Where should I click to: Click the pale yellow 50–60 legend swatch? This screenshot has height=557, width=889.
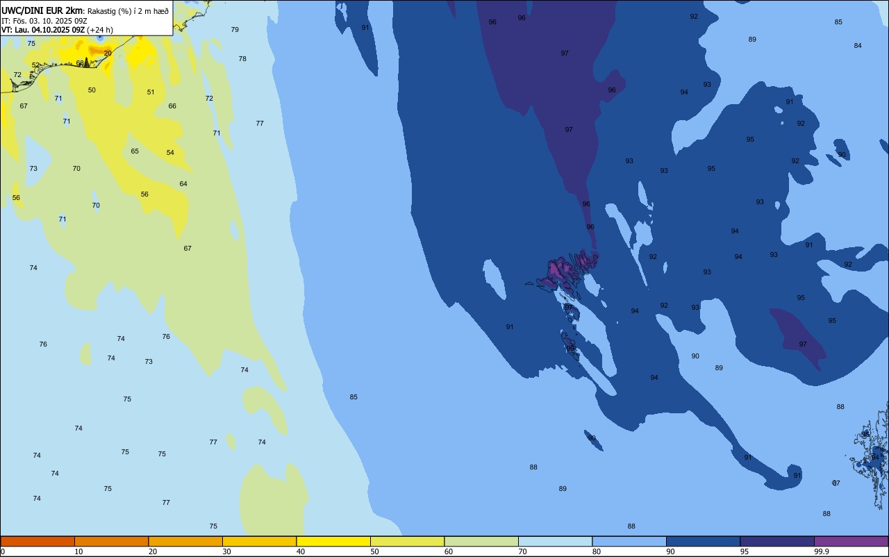[407, 541]
